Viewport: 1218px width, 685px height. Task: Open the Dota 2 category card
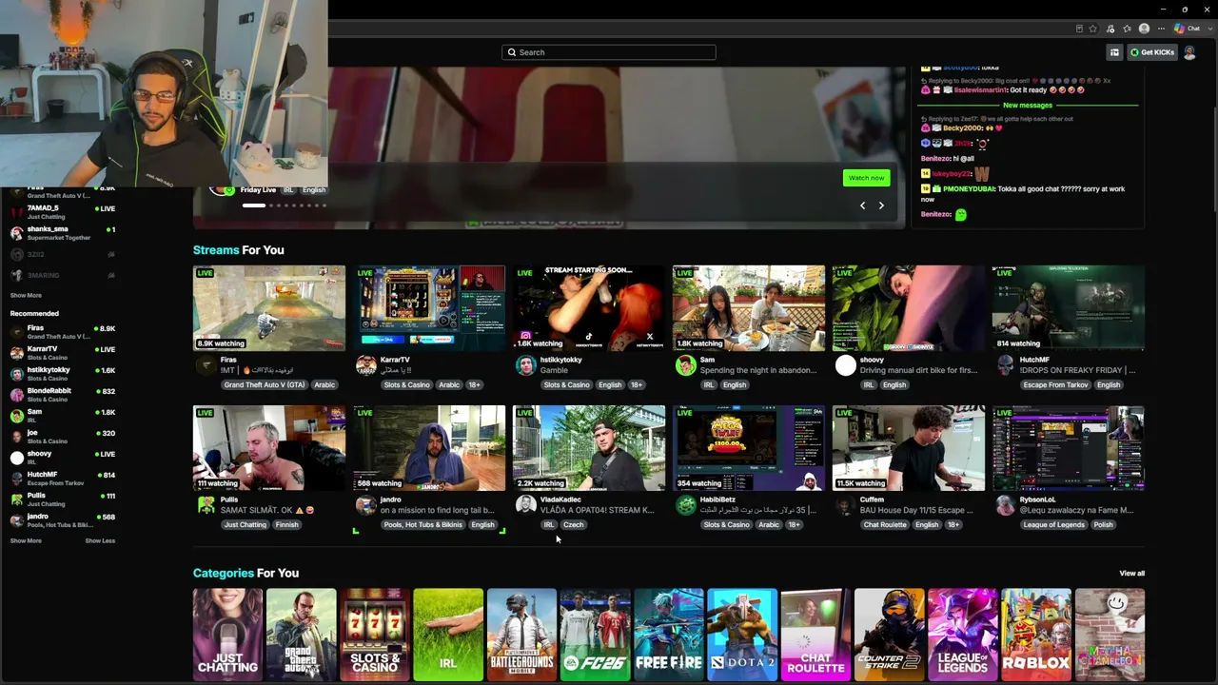point(742,635)
